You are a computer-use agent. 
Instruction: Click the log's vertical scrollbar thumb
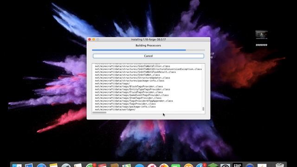pos(203,109)
